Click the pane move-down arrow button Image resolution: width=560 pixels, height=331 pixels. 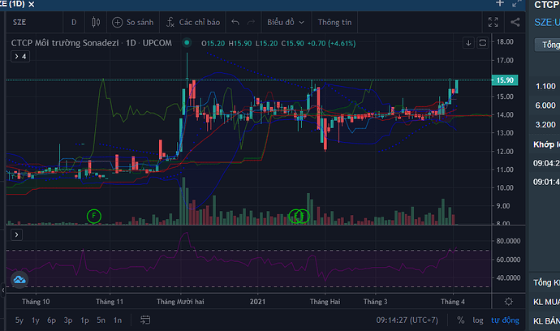468,43
